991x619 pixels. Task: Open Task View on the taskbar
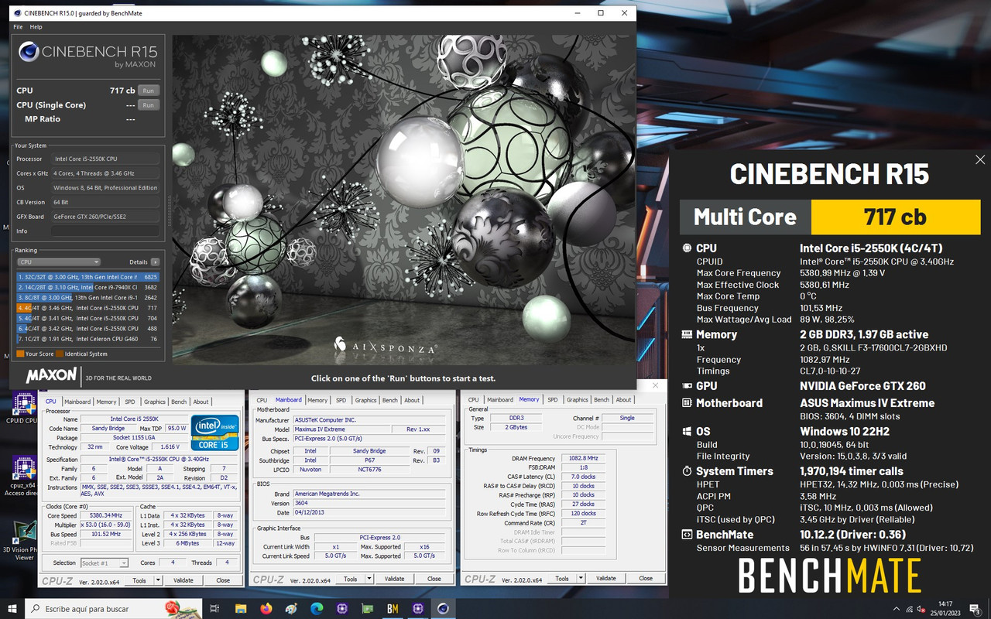[x=215, y=608]
